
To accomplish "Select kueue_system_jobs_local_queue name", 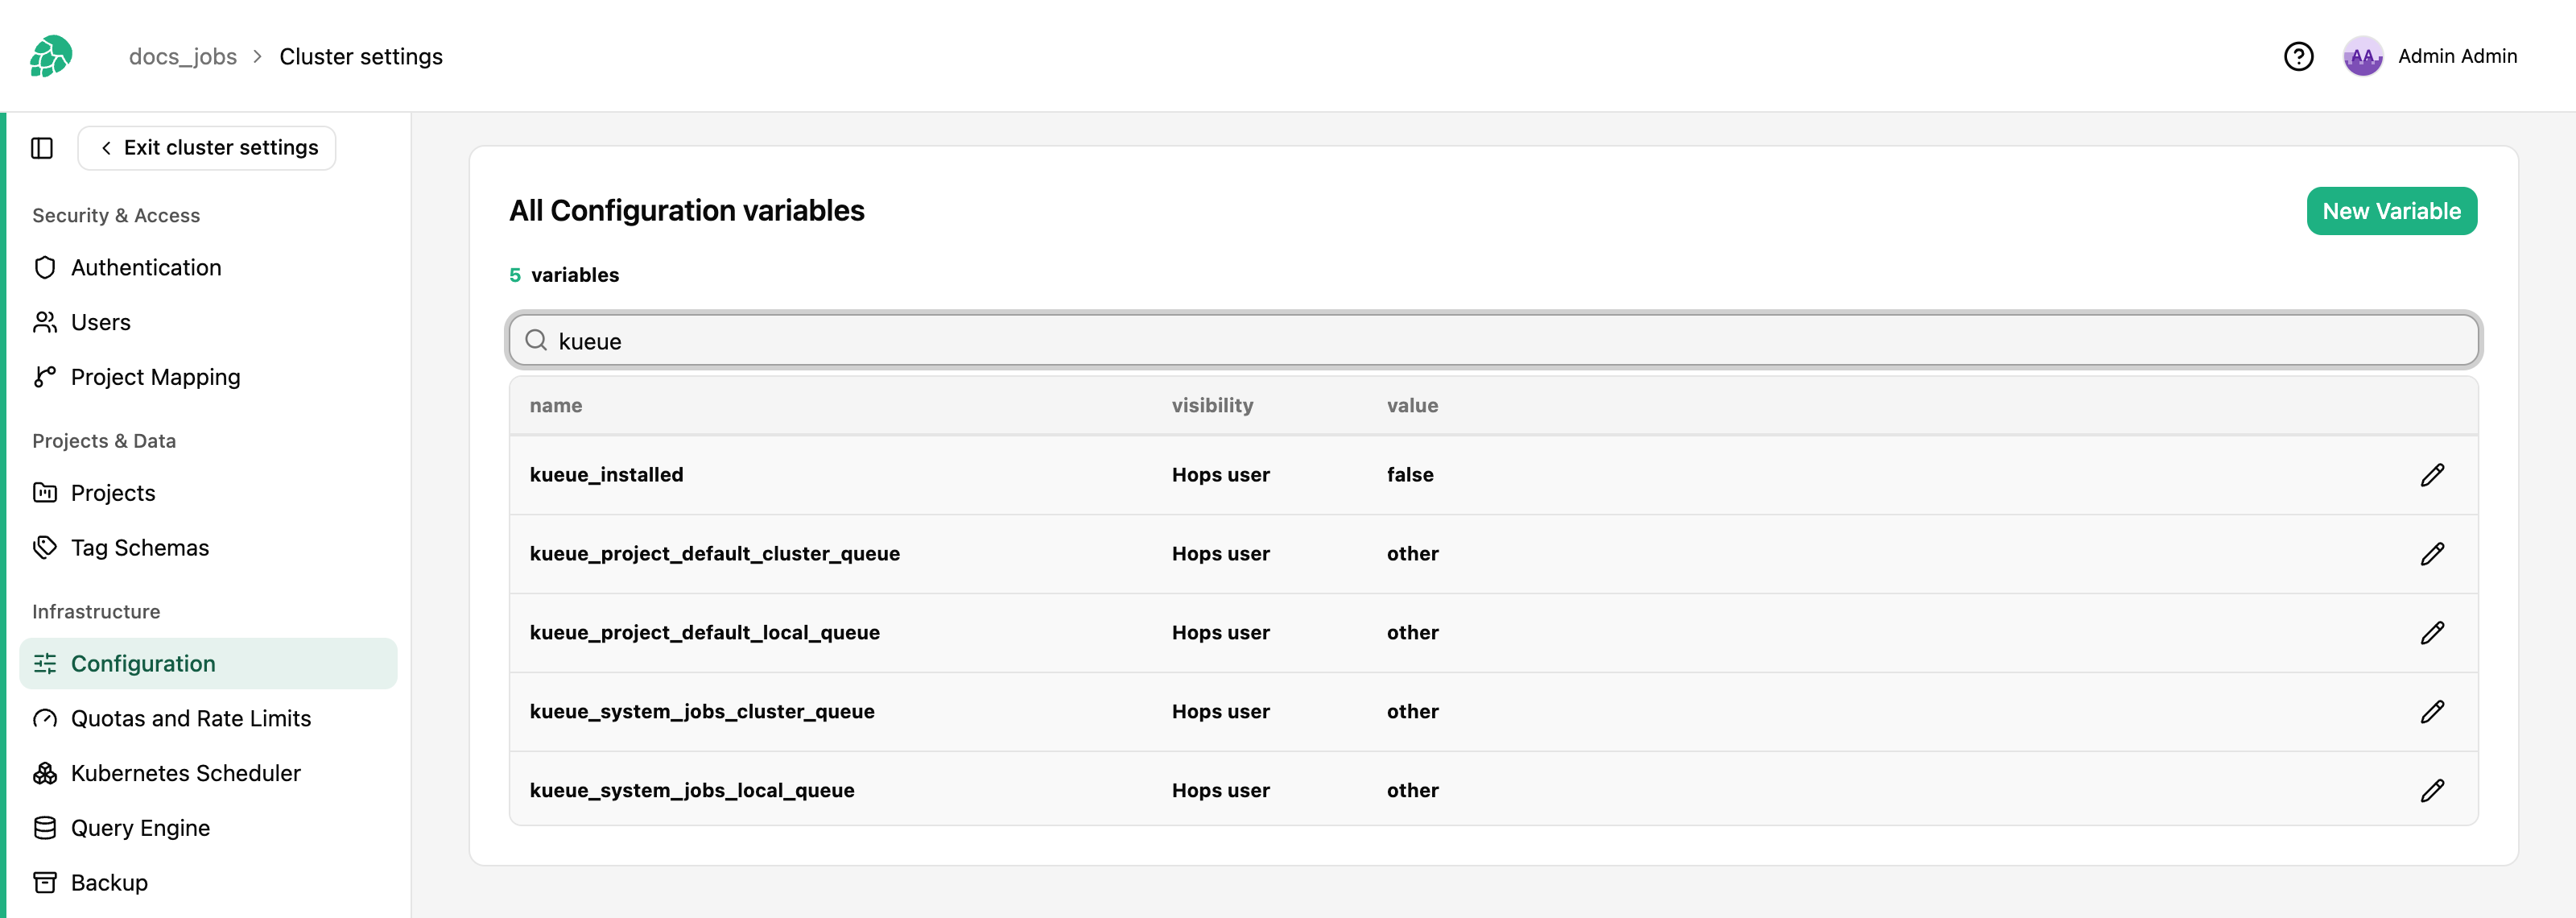I will pos(692,791).
